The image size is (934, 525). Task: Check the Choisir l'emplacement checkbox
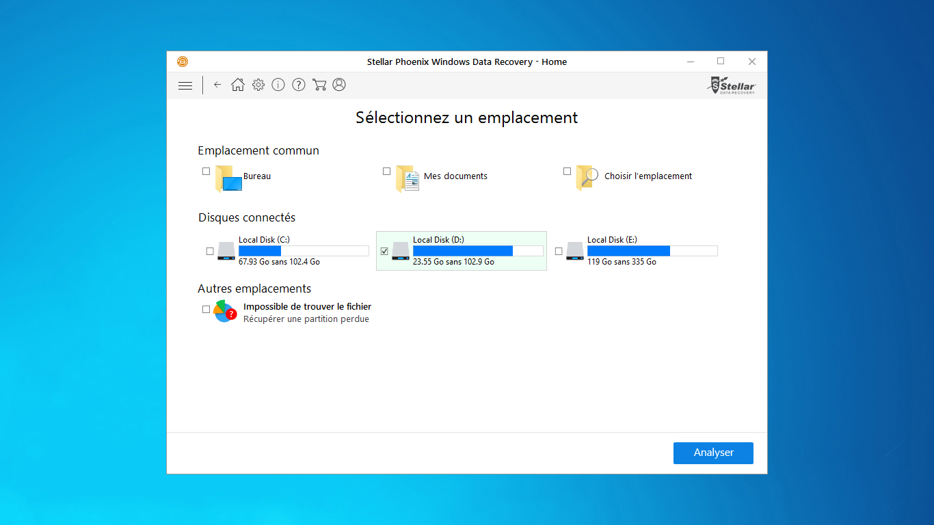(x=567, y=172)
